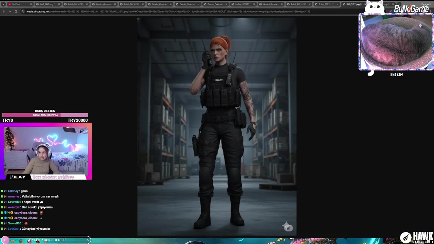Open File Explorer from the taskbar
This screenshot has height=244, width=434.
(13, 241)
